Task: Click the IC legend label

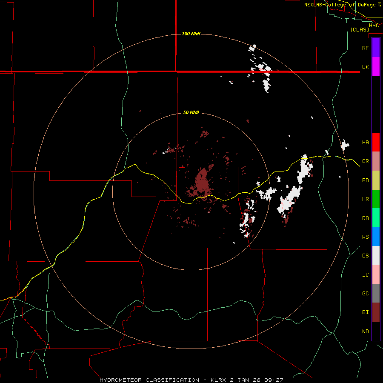Action: tap(365, 275)
